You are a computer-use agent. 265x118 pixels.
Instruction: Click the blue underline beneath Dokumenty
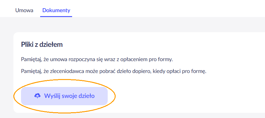[x=56, y=16]
